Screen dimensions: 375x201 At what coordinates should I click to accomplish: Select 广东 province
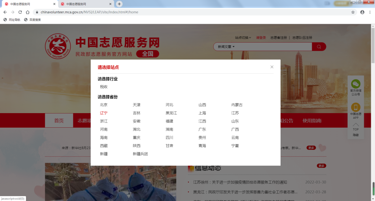[x=202, y=129]
